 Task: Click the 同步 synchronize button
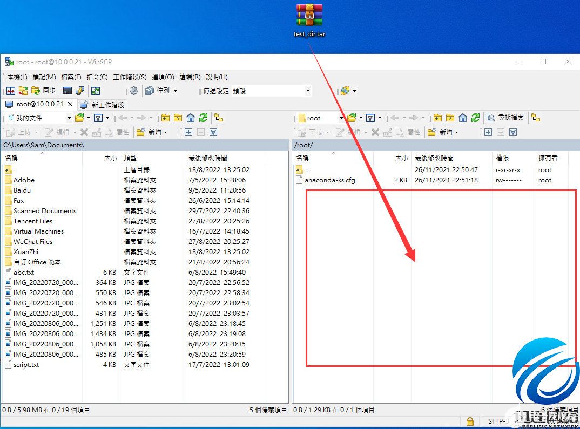click(43, 91)
